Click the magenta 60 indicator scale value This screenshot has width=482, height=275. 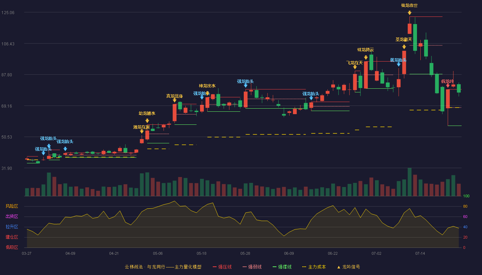point(465,217)
